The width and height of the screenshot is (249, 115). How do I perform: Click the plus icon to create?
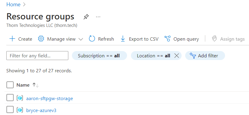click(12, 39)
